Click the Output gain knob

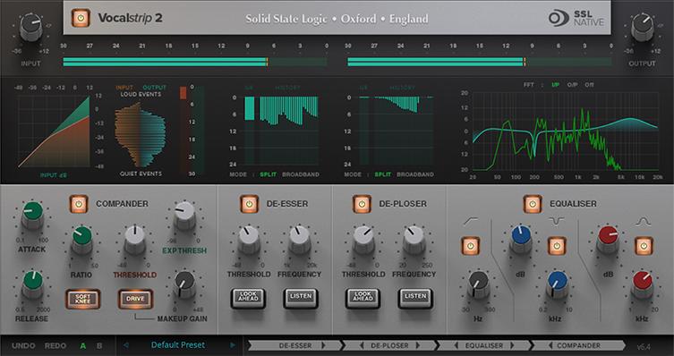[x=643, y=27]
